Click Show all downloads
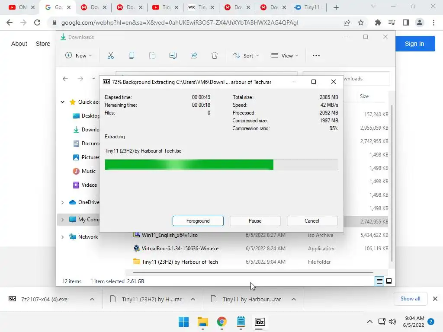443x332 pixels. 410,299
